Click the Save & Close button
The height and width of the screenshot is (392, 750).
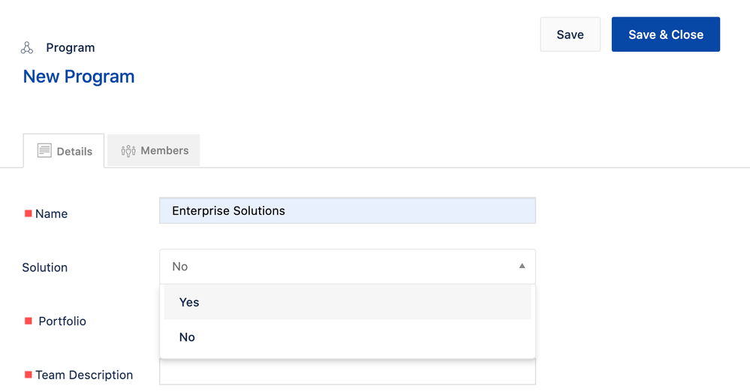pyautogui.click(x=665, y=35)
